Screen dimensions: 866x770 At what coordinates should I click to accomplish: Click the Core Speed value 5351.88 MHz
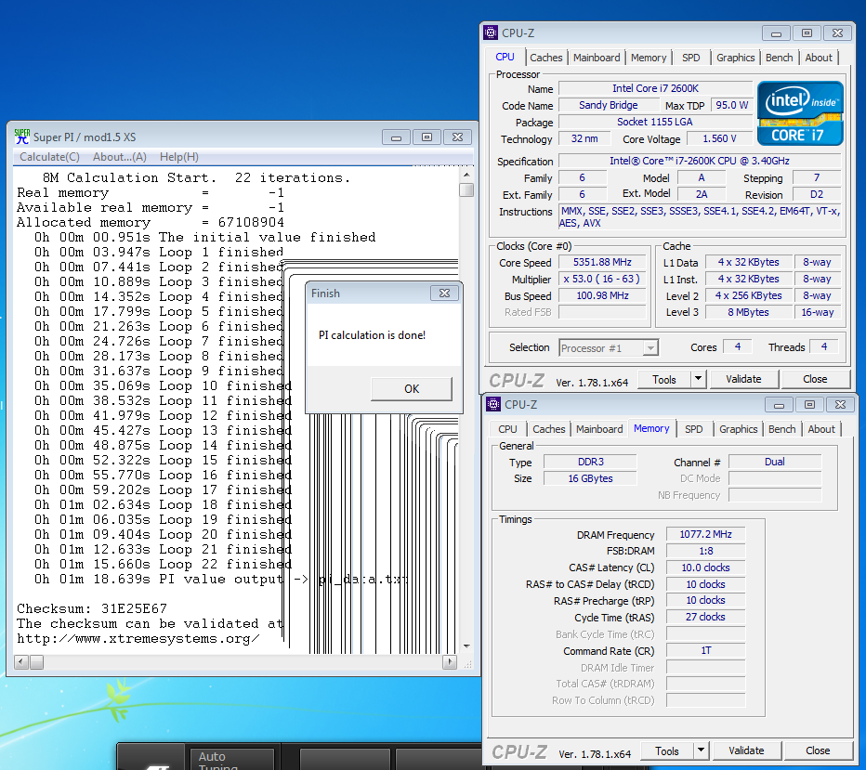(x=602, y=262)
